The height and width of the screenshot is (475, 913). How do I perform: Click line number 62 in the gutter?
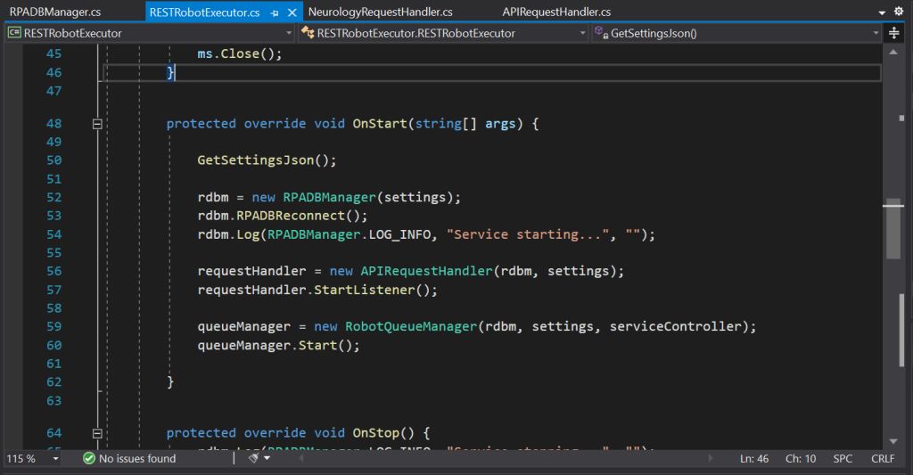point(54,381)
